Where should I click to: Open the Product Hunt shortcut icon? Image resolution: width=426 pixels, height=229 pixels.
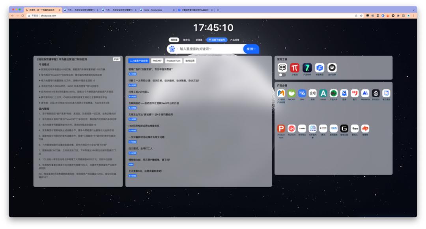(x=281, y=128)
